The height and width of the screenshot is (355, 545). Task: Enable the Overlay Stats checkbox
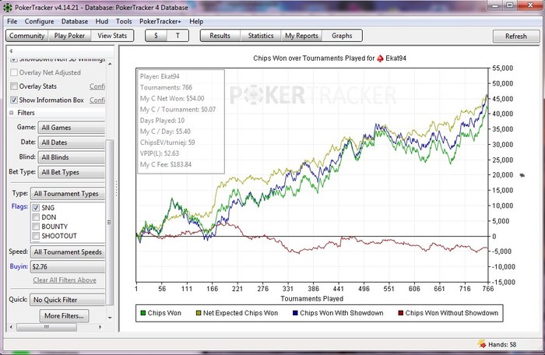pyautogui.click(x=14, y=86)
